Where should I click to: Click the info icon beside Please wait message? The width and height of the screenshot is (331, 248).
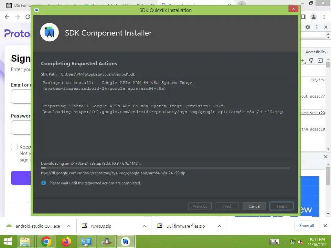[44, 183]
